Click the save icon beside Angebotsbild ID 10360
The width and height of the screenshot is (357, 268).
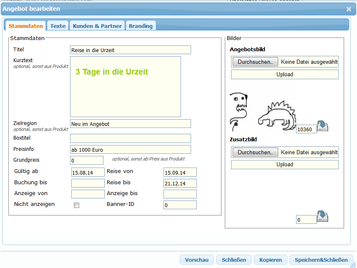(323, 126)
